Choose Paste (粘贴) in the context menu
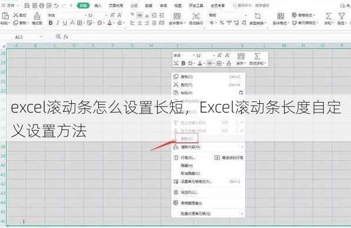The image size is (351, 228). (208, 93)
